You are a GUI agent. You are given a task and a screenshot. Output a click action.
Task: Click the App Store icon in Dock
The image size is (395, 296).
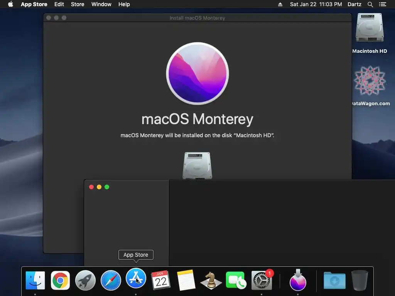tap(136, 278)
